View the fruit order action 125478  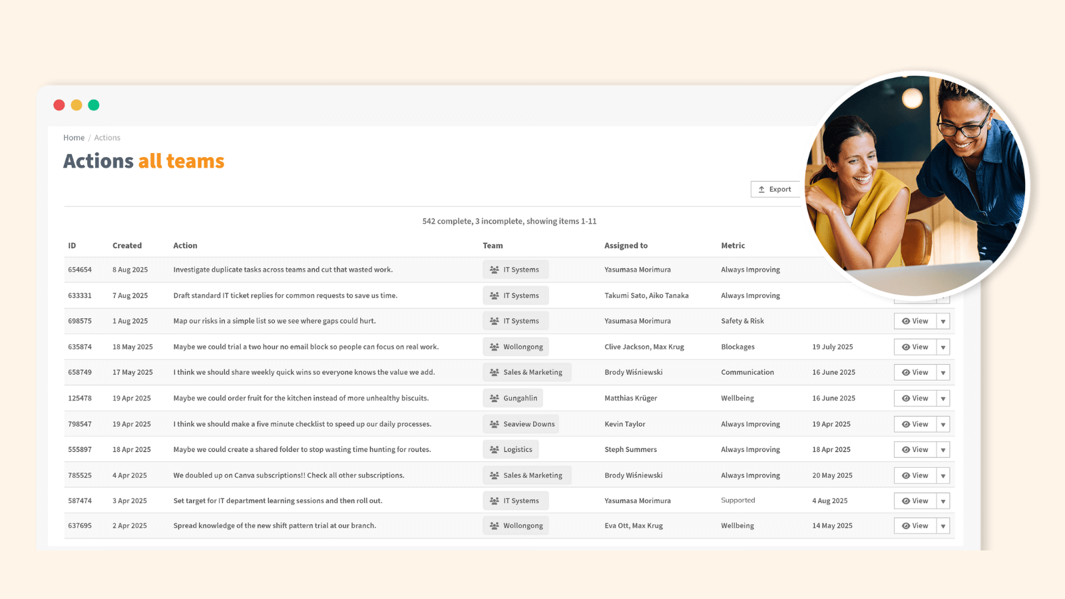click(x=915, y=399)
